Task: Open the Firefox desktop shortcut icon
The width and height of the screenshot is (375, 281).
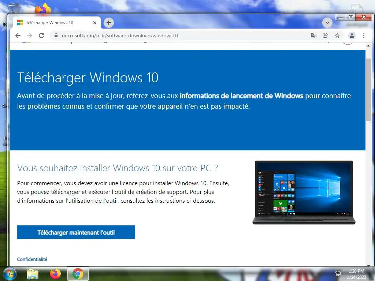Action: [x=43, y=9]
